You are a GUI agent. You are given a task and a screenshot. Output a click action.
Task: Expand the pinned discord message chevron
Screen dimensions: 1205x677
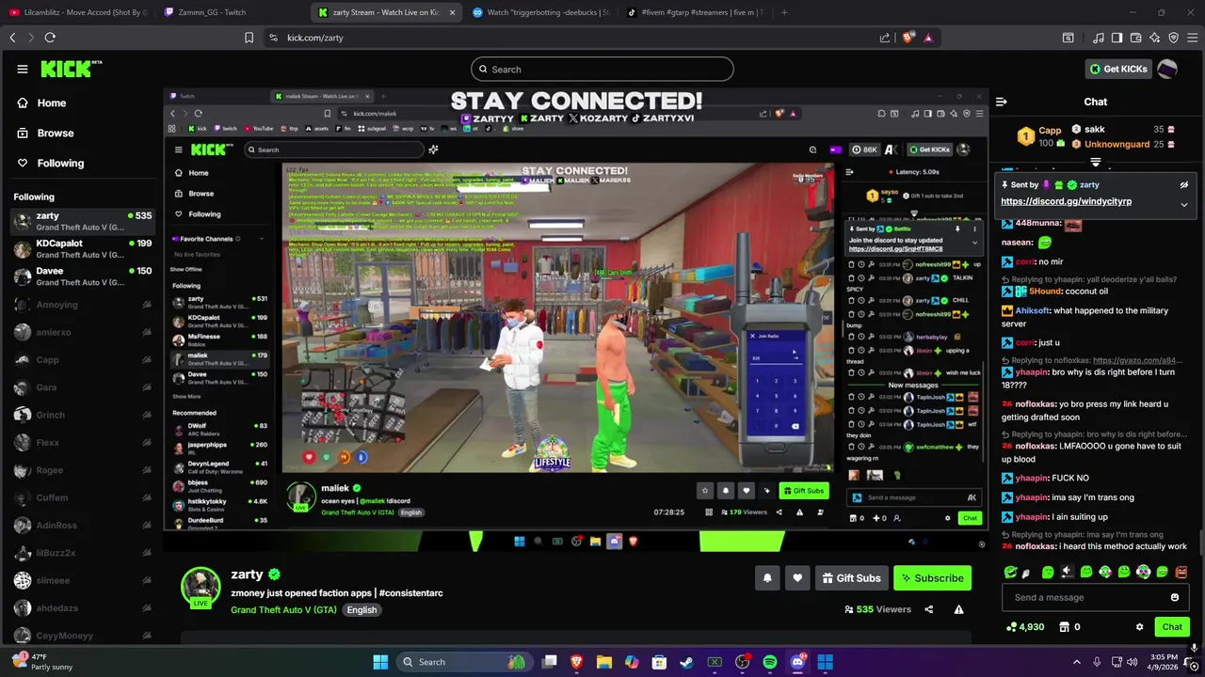coord(1184,204)
